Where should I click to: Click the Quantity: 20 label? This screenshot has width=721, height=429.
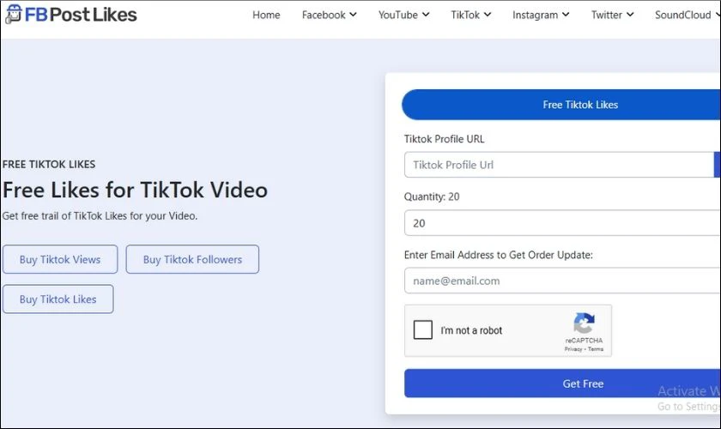pyautogui.click(x=432, y=196)
